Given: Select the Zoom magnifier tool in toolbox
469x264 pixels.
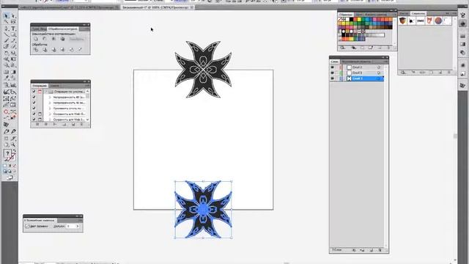Looking at the screenshot, I should [13, 145].
